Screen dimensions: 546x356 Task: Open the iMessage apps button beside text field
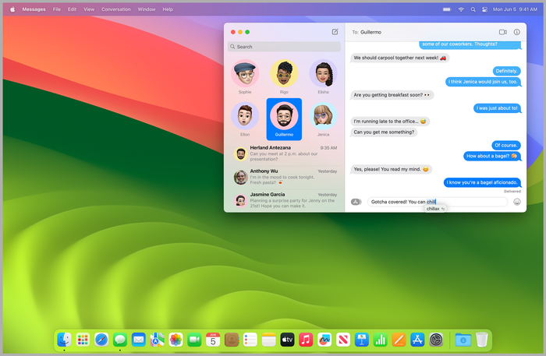tap(356, 202)
